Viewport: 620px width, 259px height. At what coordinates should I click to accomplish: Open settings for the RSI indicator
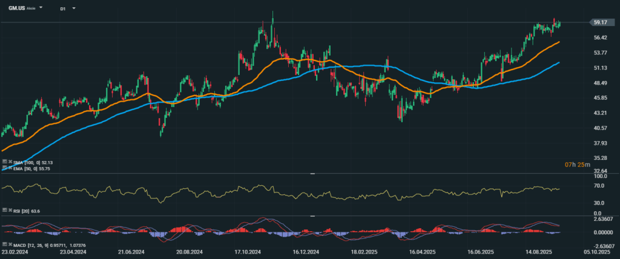coord(4,210)
